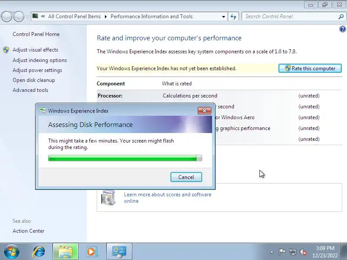The width and height of the screenshot is (347, 260).
Task: Click 'Calculations per second' text
Action: [190, 96]
